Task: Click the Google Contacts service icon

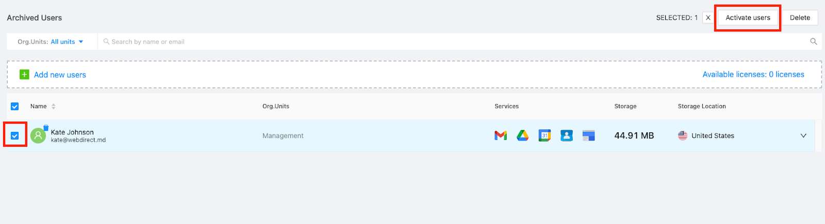Action: point(567,135)
